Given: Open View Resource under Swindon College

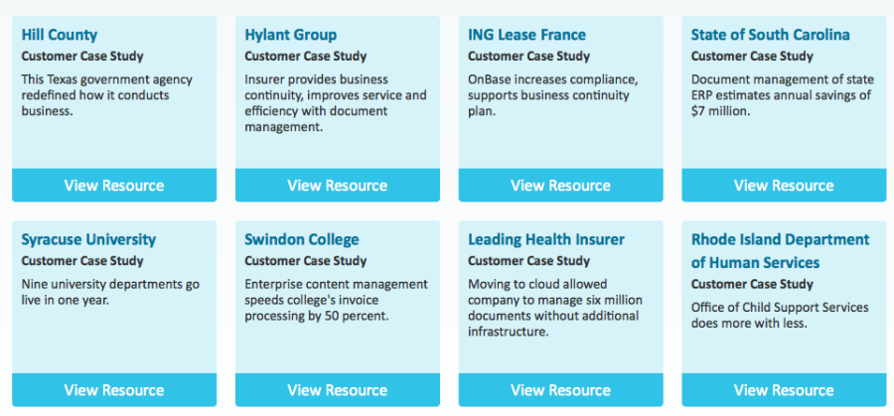Looking at the screenshot, I should pyautogui.click(x=337, y=390).
